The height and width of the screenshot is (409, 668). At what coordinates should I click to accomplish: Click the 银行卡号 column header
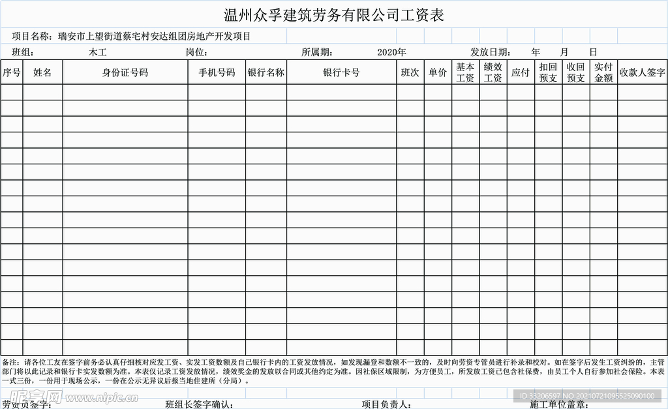click(342, 72)
